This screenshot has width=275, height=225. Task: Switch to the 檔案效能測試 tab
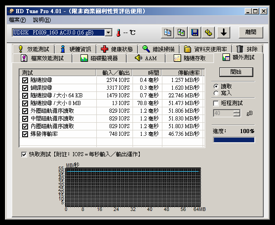tap(42, 58)
